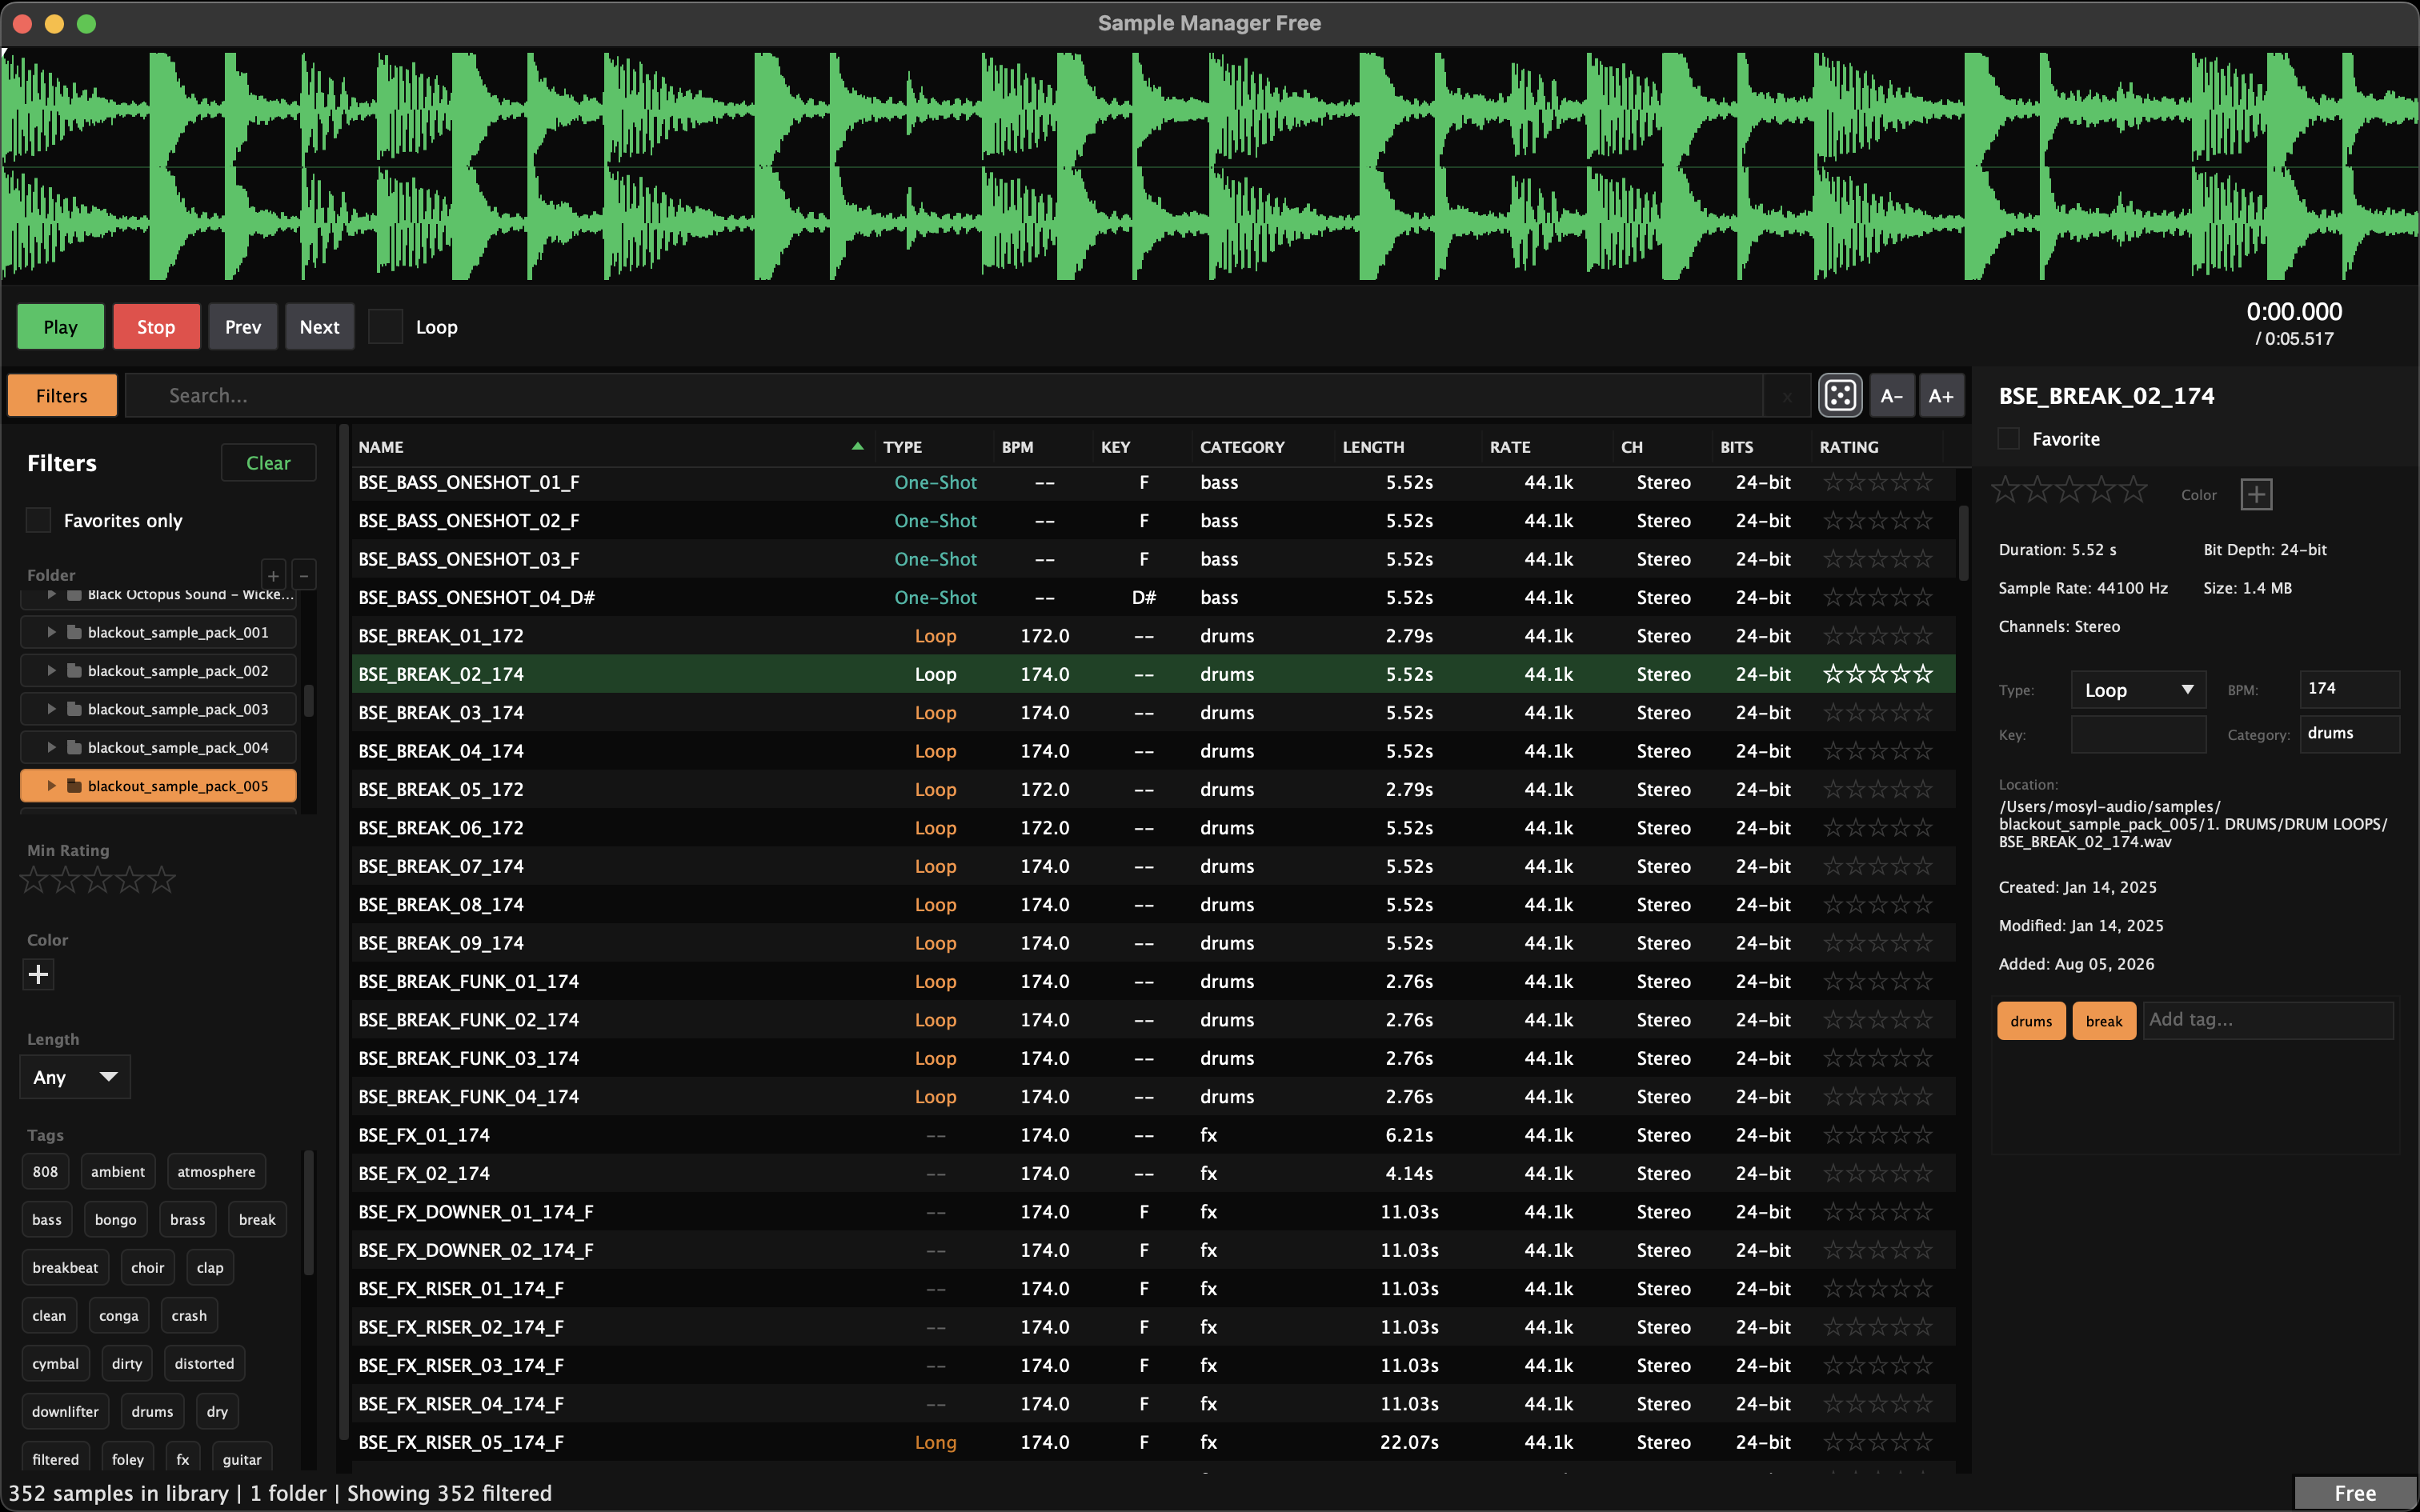The image size is (2420, 1512).
Task: Click the Add tag input field
Action: click(x=2268, y=1020)
